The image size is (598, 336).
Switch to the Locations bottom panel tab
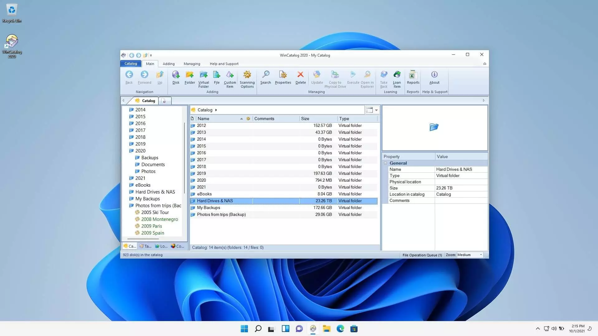click(162, 246)
